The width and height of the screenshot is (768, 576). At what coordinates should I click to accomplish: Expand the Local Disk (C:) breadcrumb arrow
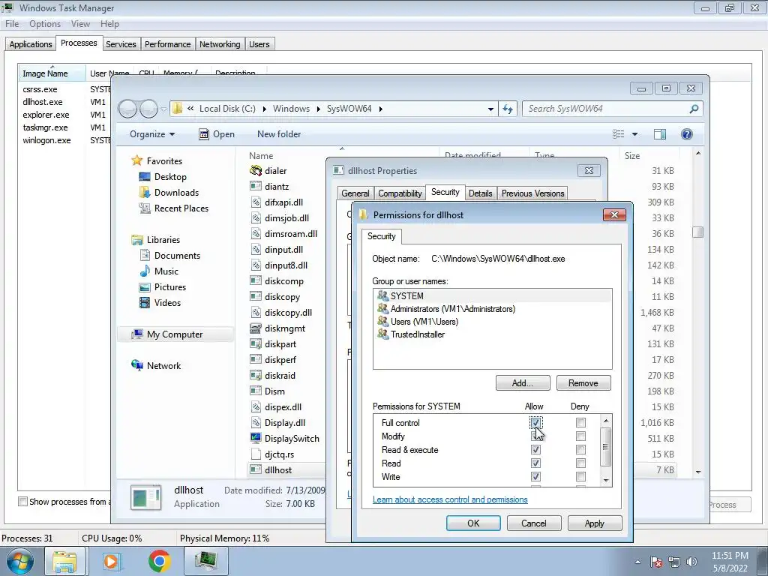[x=265, y=109]
